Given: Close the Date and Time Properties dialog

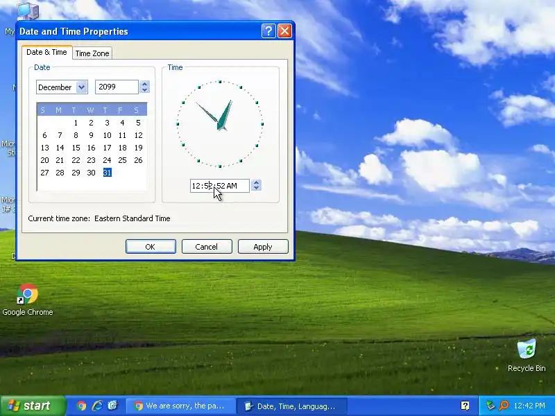Looking at the screenshot, I should tap(284, 31).
